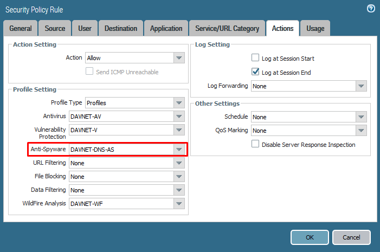The height and width of the screenshot is (252, 380).
Task: Toggle Disable Server Response Inspection checkbox
Action: pyautogui.click(x=255, y=144)
